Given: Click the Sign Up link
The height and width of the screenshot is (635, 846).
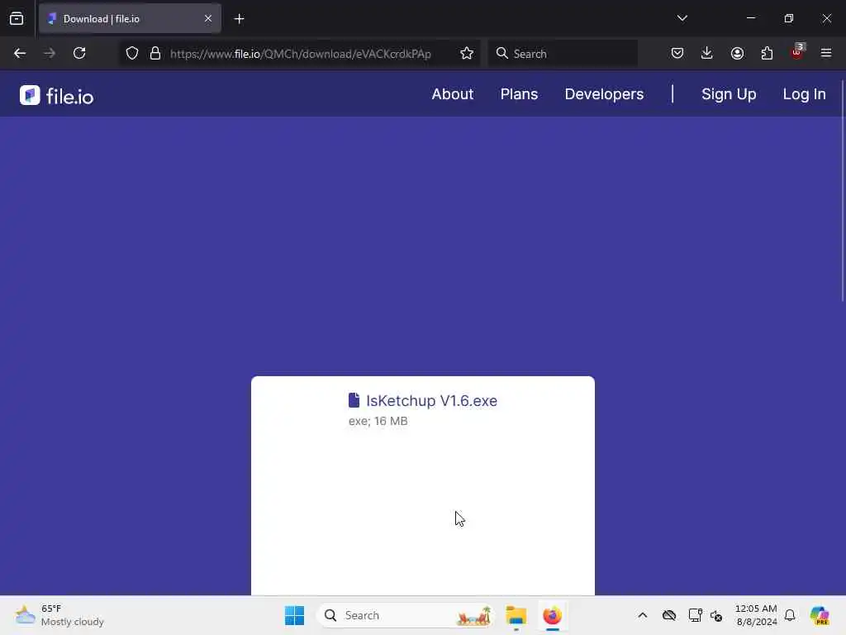Looking at the screenshot, I should 729,94.
